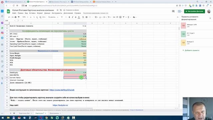Image resolution: width=213 pixels, height=120 pixels.
Task: Select the Current Ratio value cell
Action: click(75, 78)
